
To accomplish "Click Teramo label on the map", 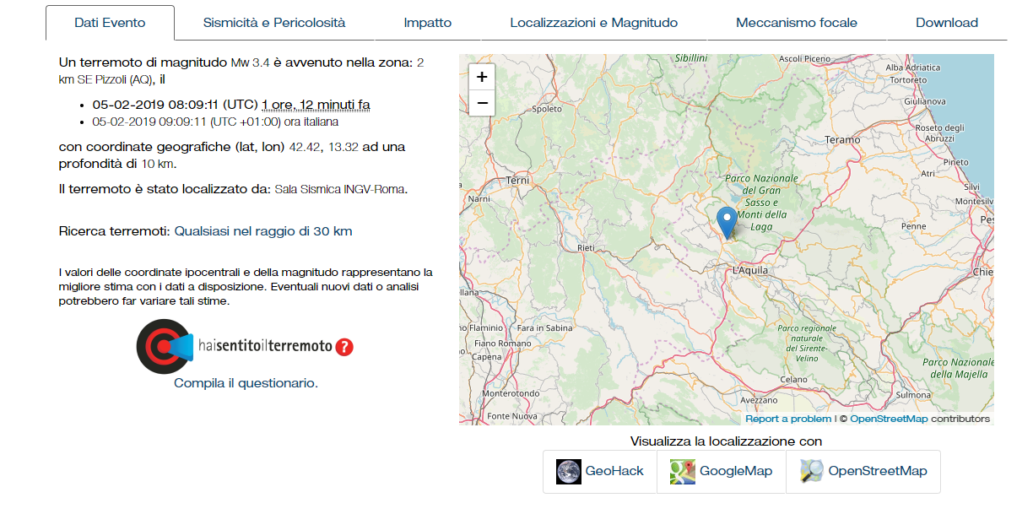I will pyautogui.click(x=842, y=139).
